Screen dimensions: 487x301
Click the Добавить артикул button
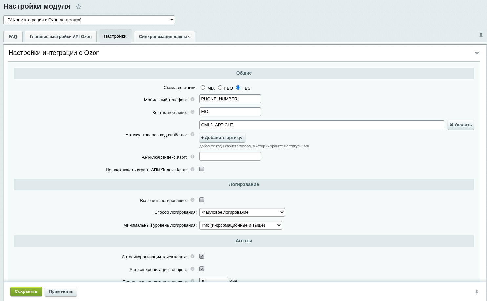[222, 138]
